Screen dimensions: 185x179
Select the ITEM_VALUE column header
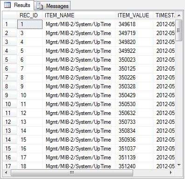pos(134,15)
